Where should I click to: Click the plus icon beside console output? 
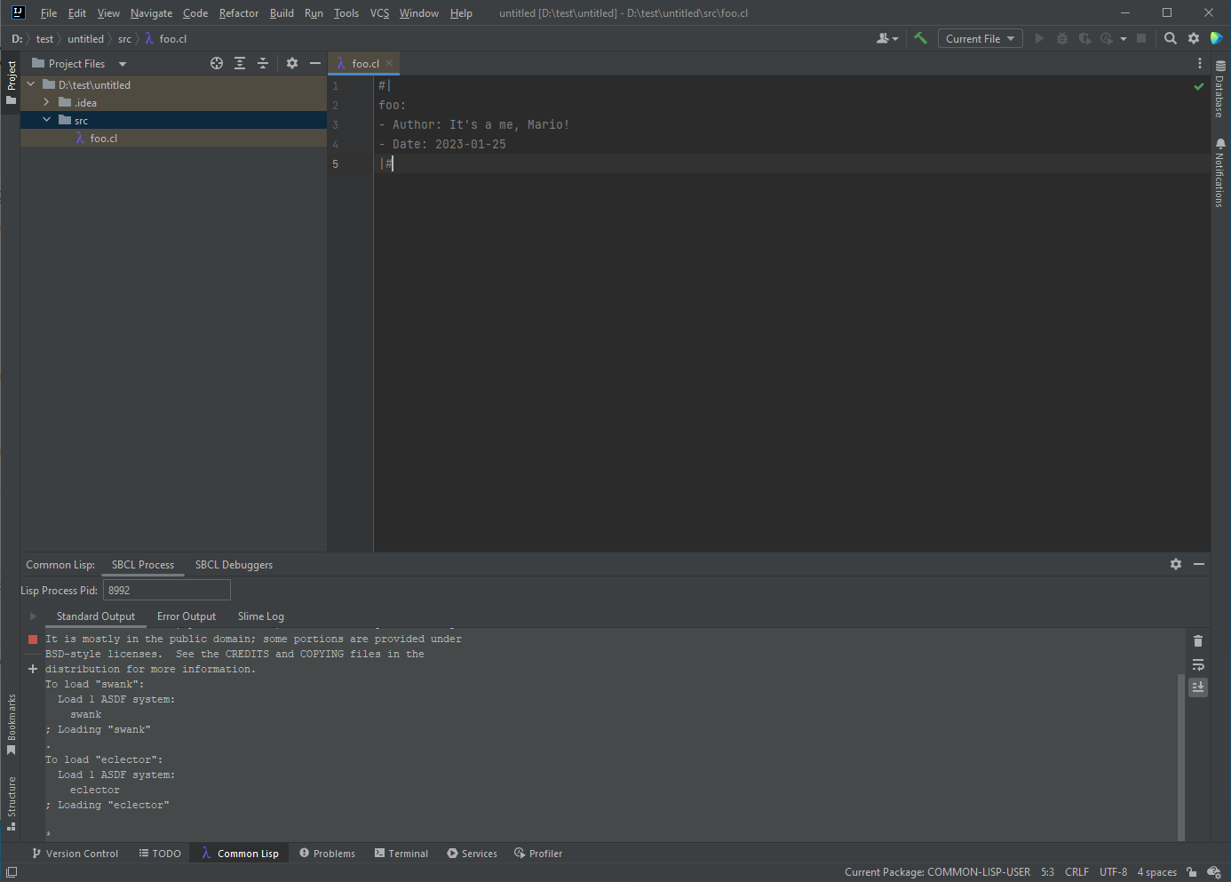pos(33,669)
